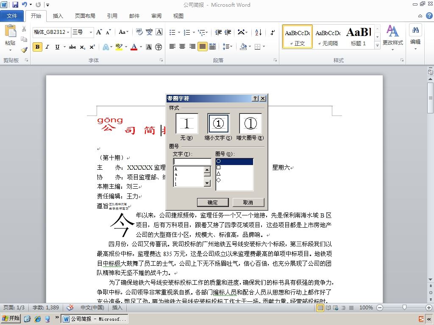Viewport: 434px width, 325px height.
Task: Click the 文字 text input field in dialog
Action: coord(192,161)
